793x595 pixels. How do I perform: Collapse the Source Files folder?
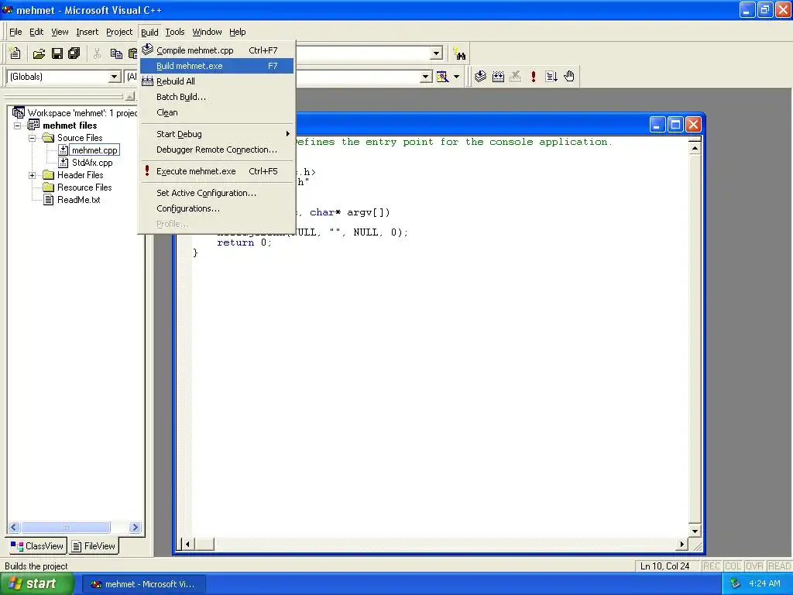tap(32, 138)
